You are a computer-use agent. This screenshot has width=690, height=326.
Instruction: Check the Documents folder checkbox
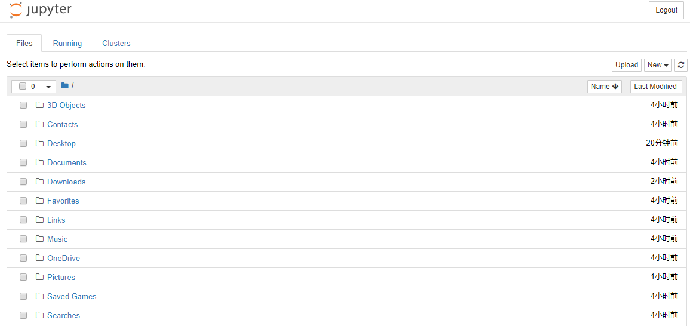point(23,163)
